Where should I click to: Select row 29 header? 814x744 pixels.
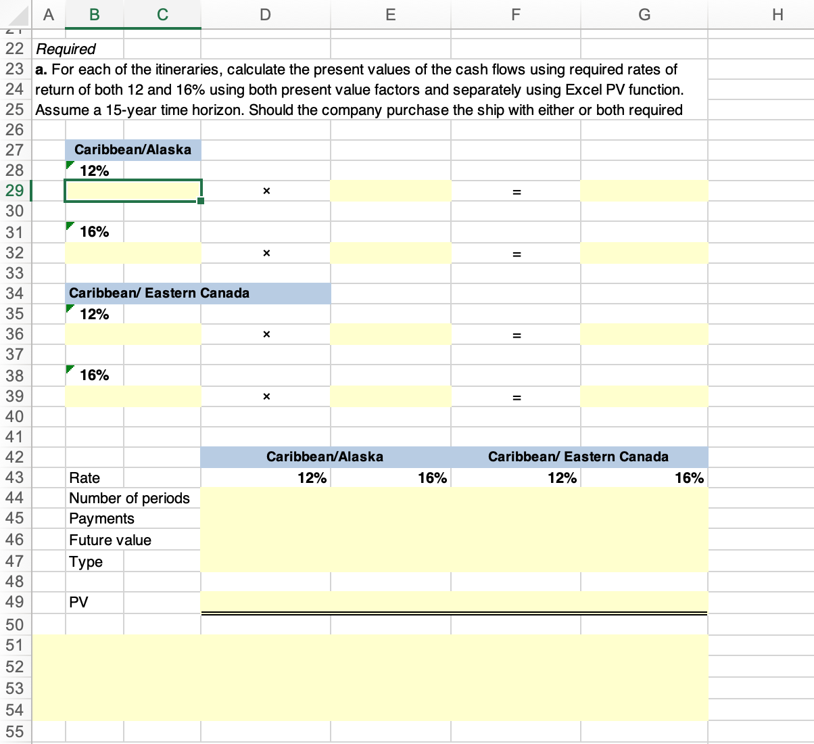(x=15, y=191)
